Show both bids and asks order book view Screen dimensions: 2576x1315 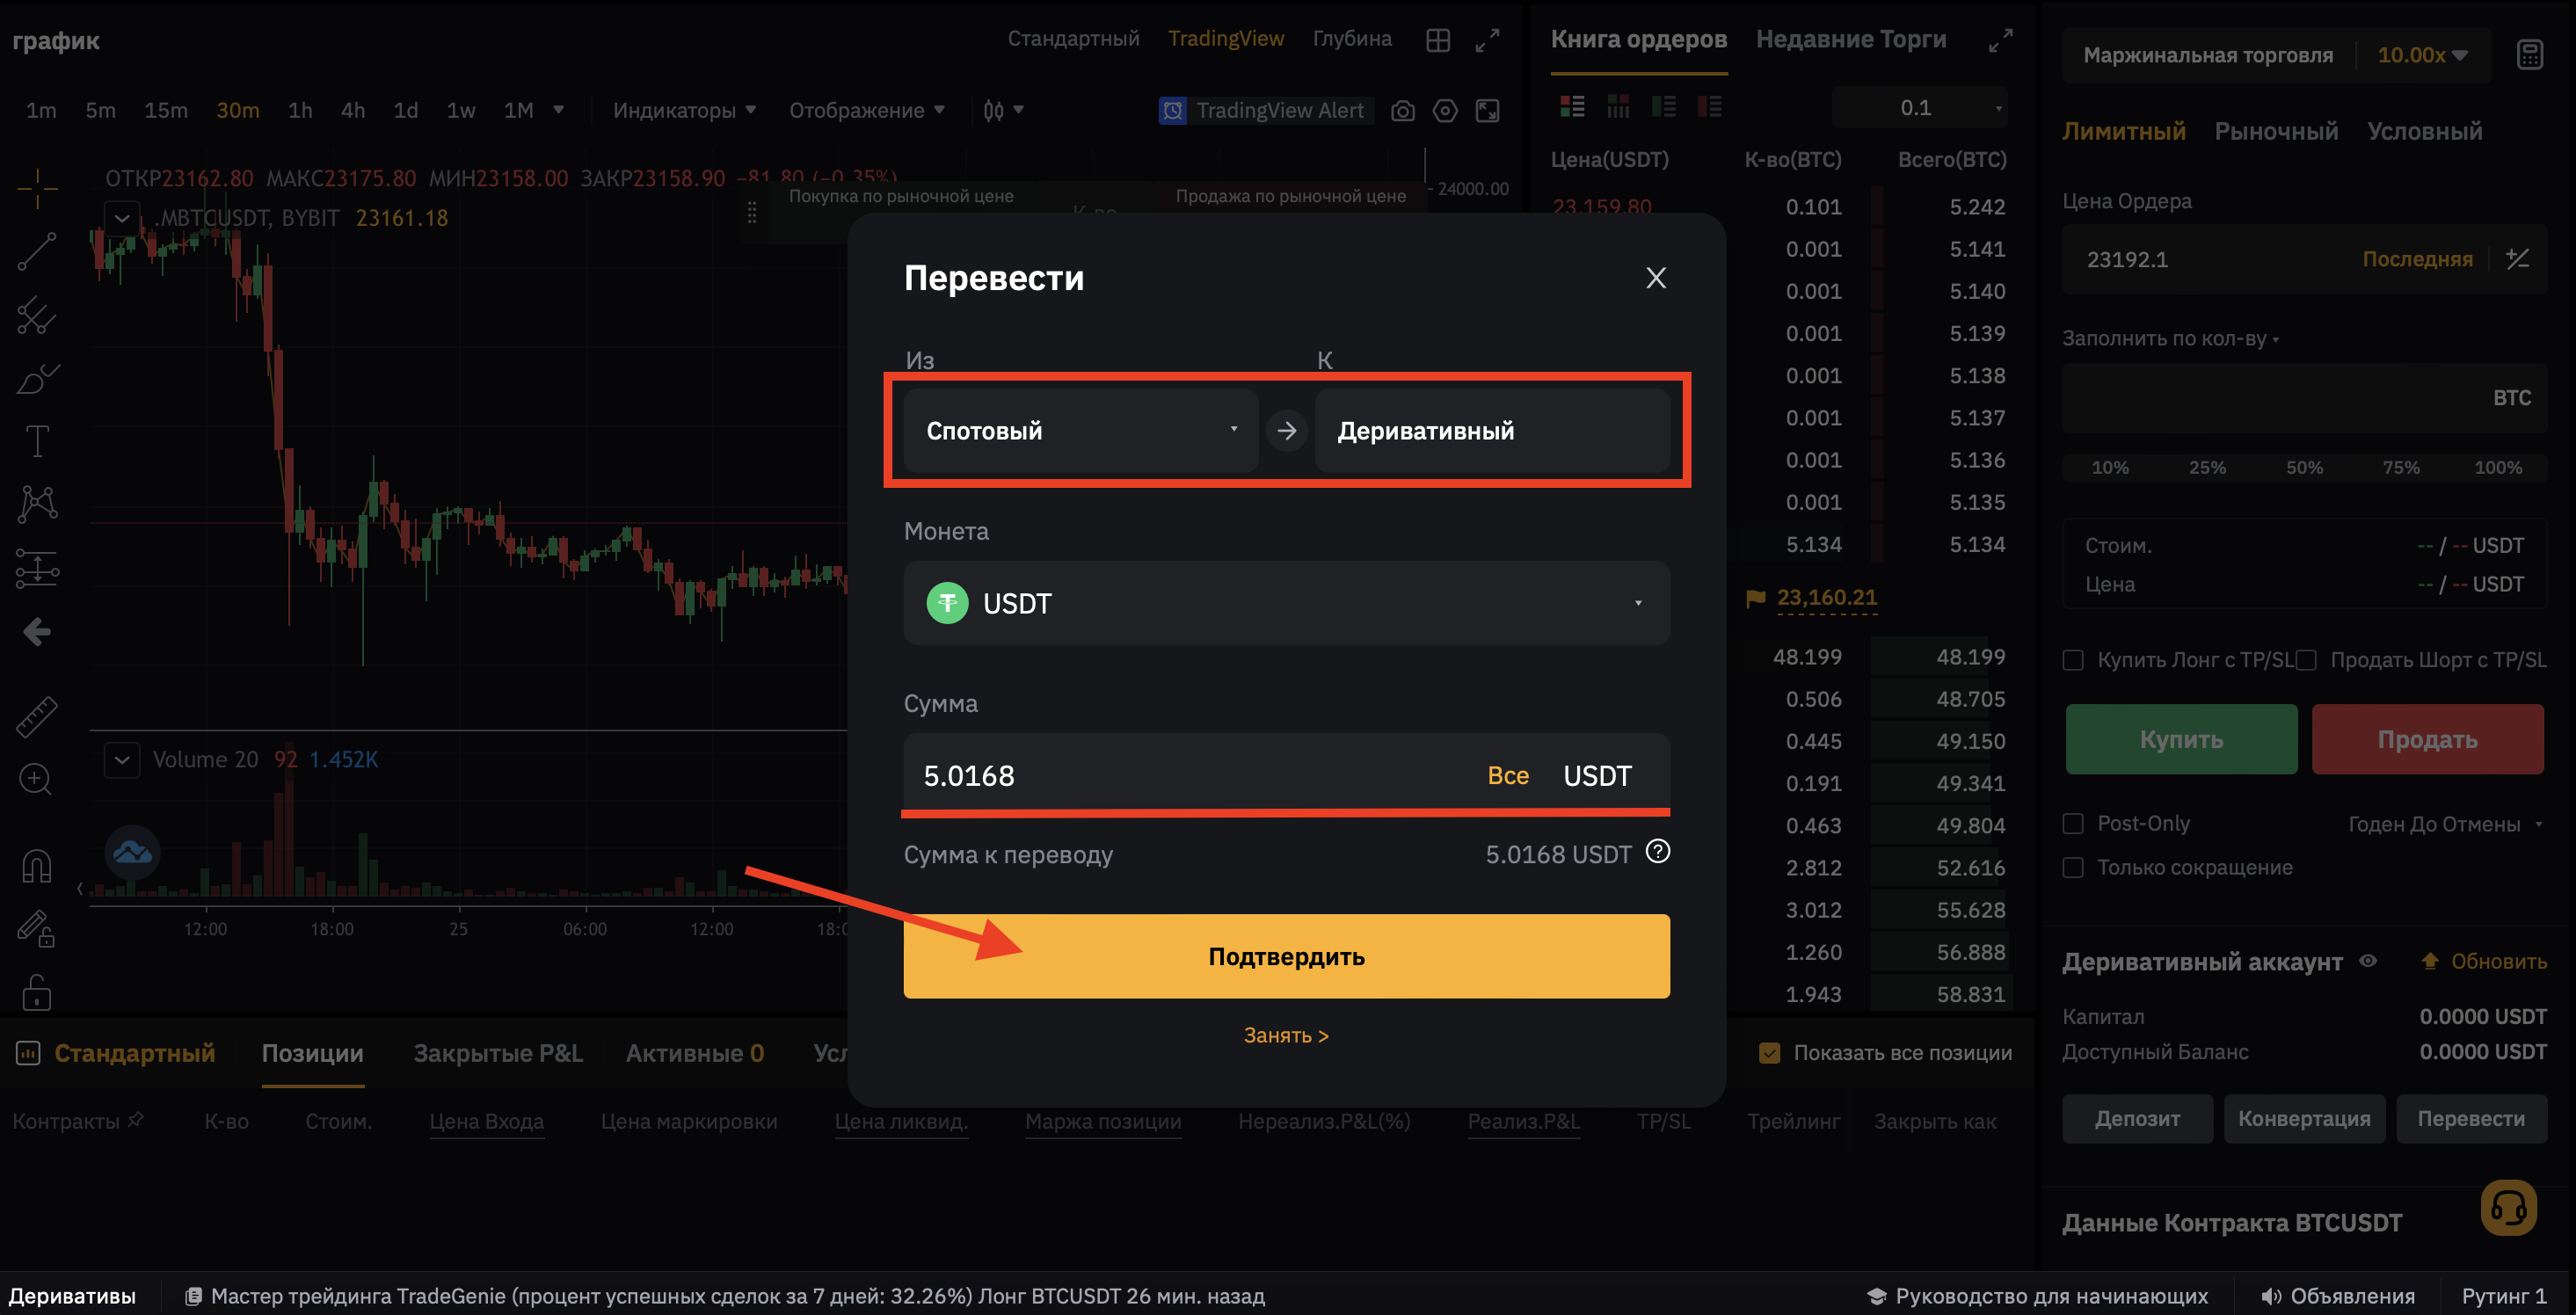1572,107
